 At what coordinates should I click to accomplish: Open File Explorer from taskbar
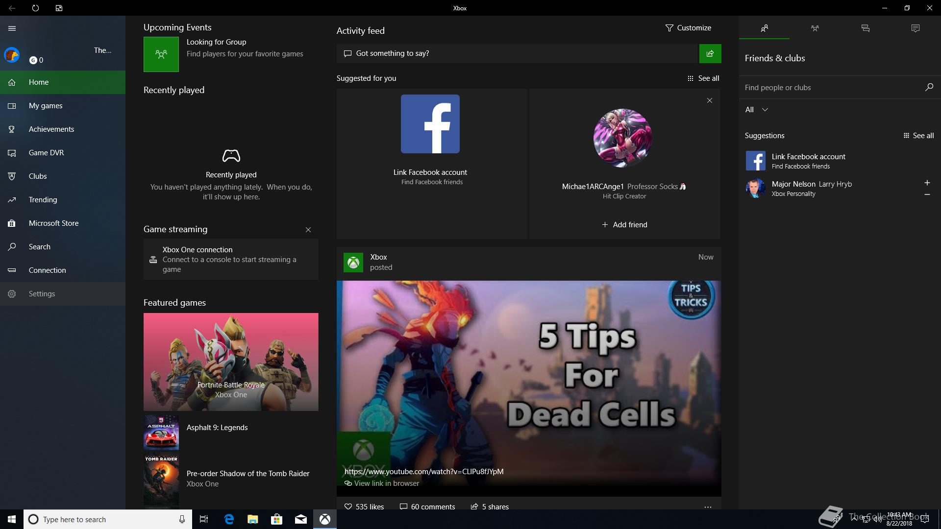(252, 519)
